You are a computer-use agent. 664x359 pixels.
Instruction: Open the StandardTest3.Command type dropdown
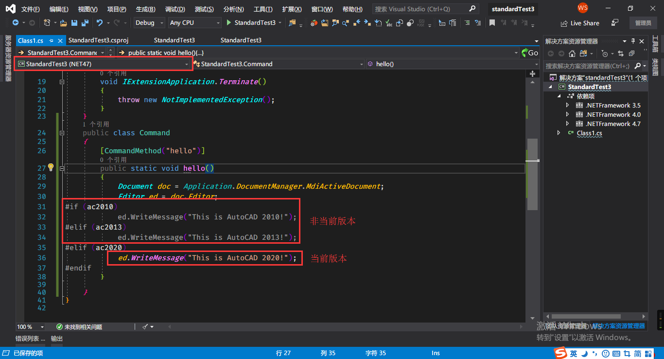[278, 64]
